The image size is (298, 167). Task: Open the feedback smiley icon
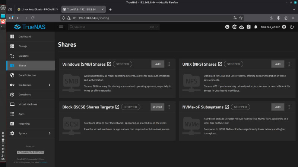tap(227, 27)
